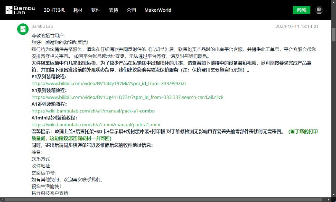Click the 姓名 field label

click(x=37, y=152)
